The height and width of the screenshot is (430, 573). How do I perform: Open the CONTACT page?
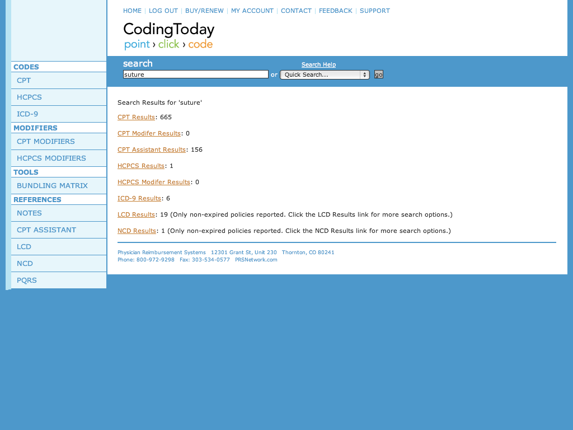coord(296,11)
